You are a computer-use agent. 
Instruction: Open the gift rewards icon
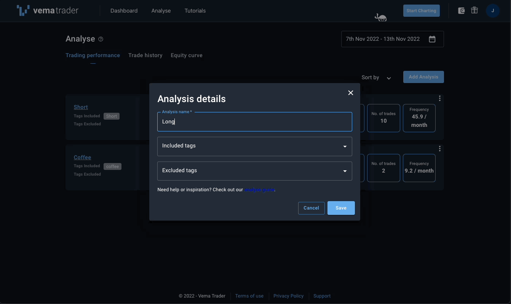(x=474, y=11)
